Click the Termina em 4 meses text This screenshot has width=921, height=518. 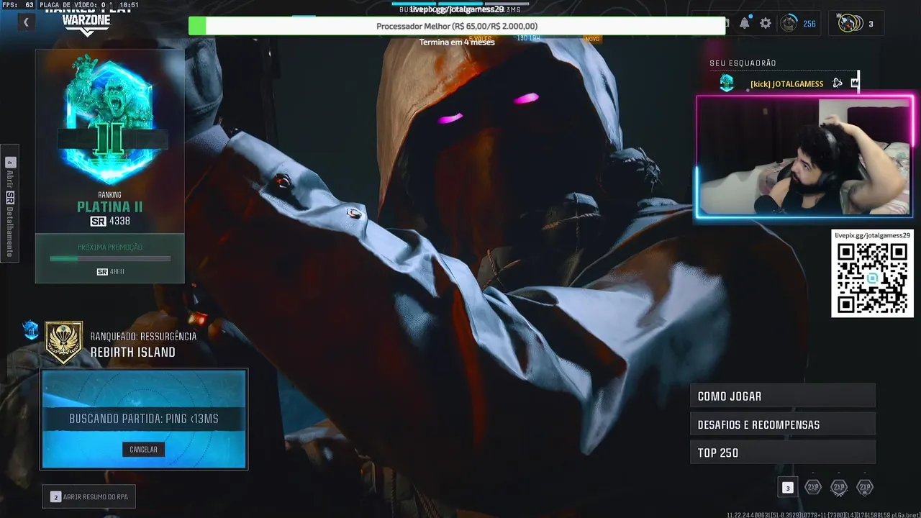point(457,42)
